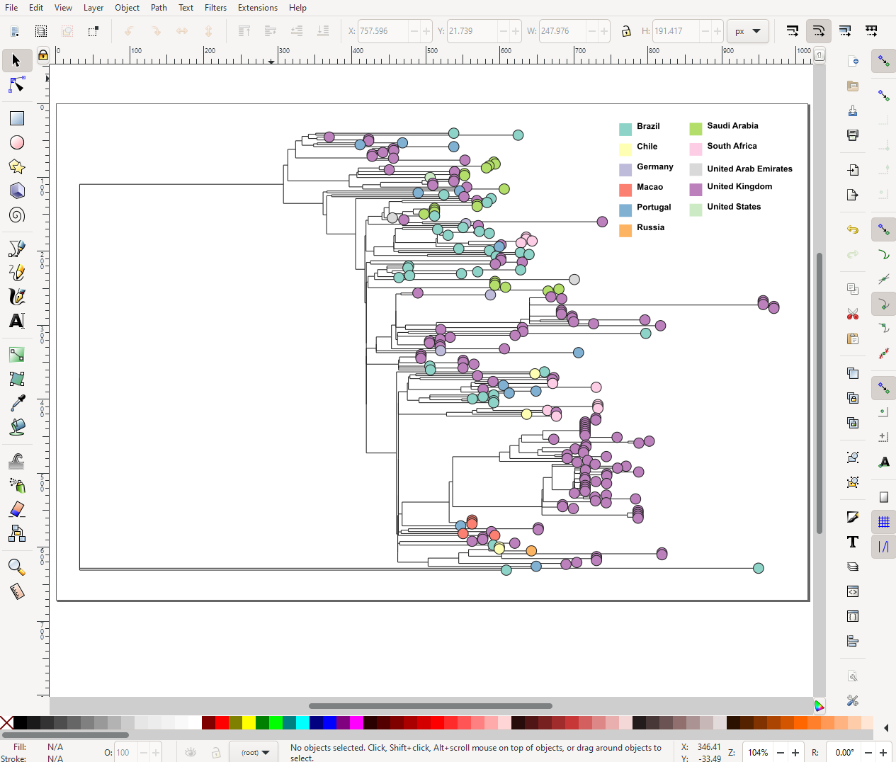Select the Calligraphy tool
This screenshot has height=762, width=896.
[16, 297]
